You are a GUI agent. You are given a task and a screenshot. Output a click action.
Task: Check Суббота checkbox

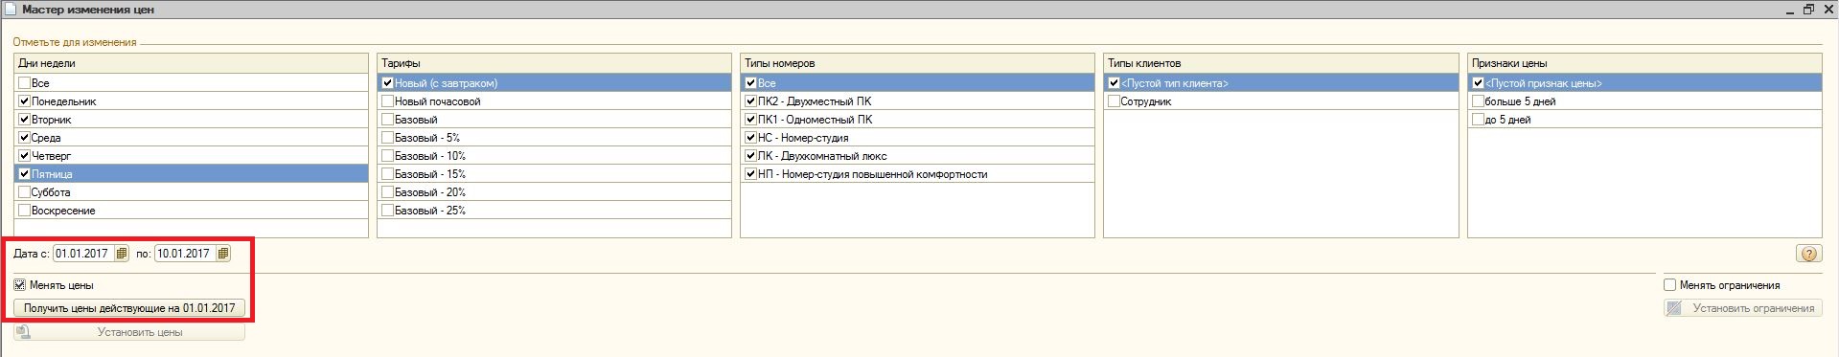pyautogui.click(x=24, y=192)
